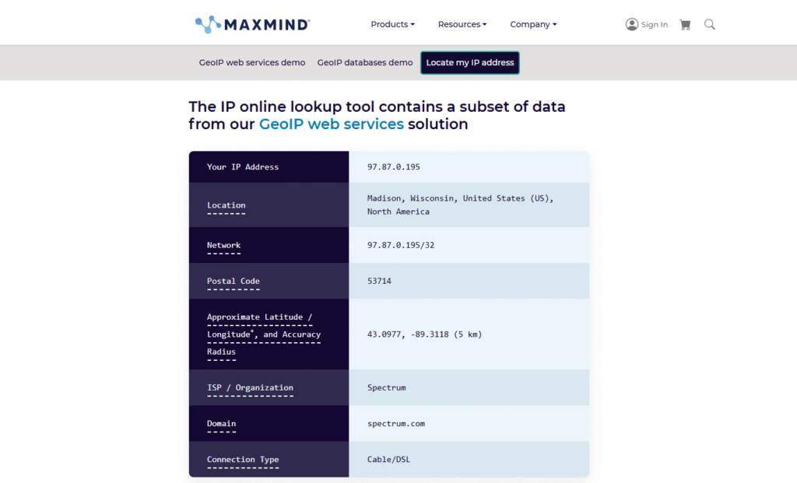Click the Network field label
The width and height of the screenshot is (797, 483).
coord(223,245)
